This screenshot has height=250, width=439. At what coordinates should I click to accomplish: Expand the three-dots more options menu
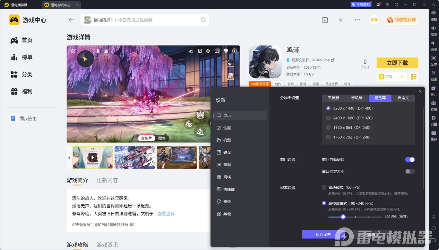tap(358, 20)
